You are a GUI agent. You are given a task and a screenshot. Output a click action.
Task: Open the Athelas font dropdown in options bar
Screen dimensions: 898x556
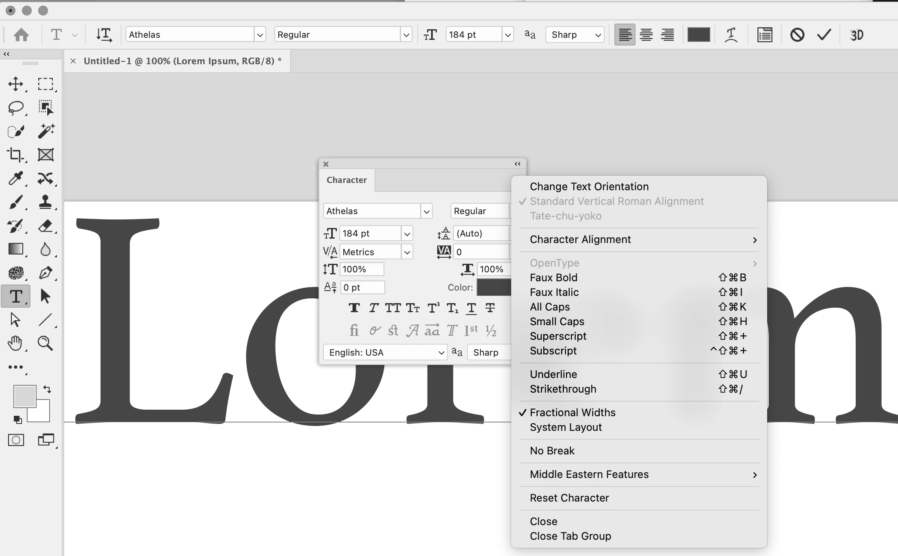point(260,35)
